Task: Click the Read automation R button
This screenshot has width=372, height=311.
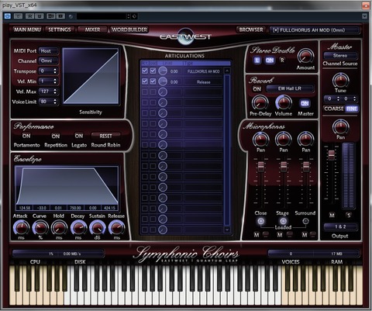Action: pyautogui.click(x=29, y=16)
